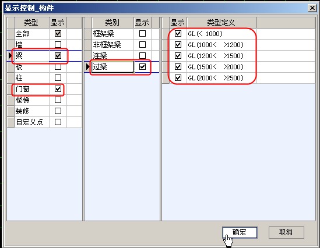Uncheck the 过梁 display checkbox
320x248 pixels.
(x=142, y=66)
